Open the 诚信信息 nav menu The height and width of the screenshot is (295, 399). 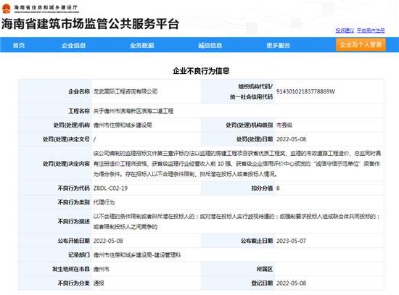click(x=210, y=45)
